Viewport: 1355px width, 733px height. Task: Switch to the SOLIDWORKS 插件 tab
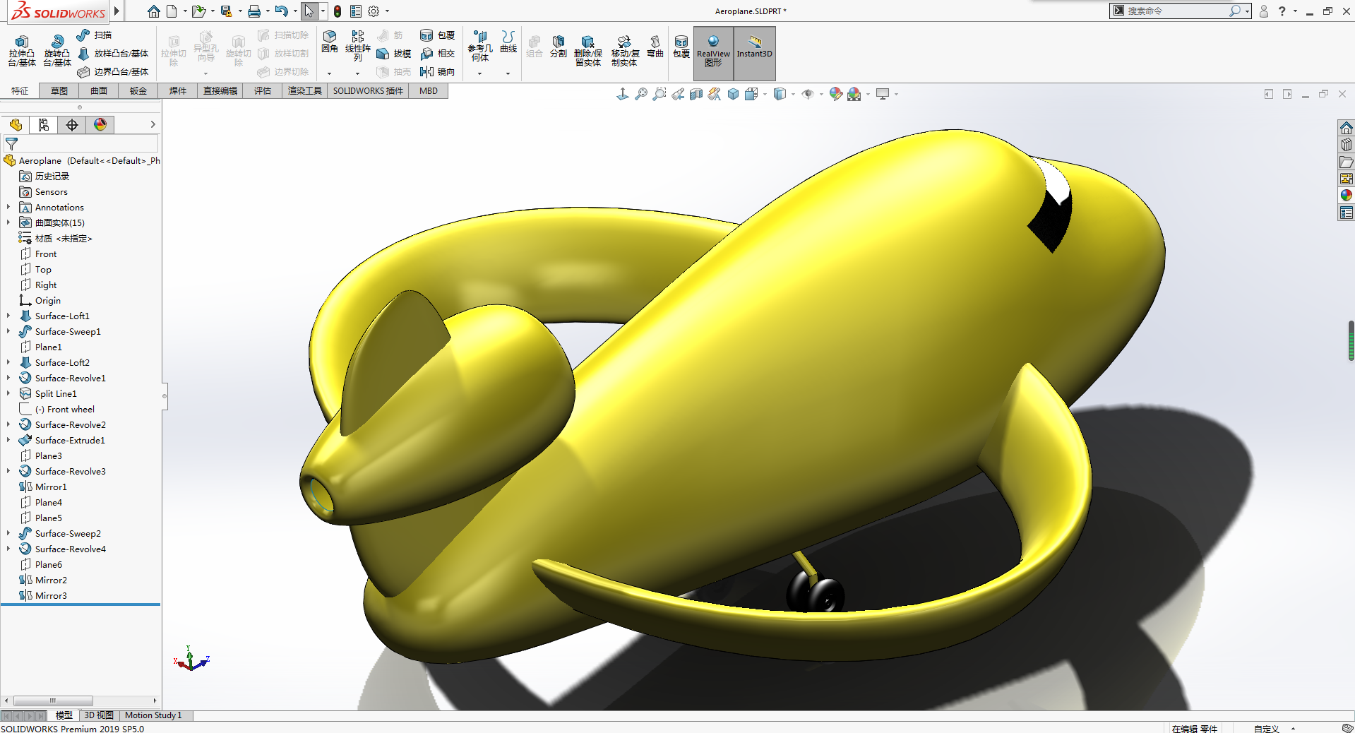[x=368, y=91]
